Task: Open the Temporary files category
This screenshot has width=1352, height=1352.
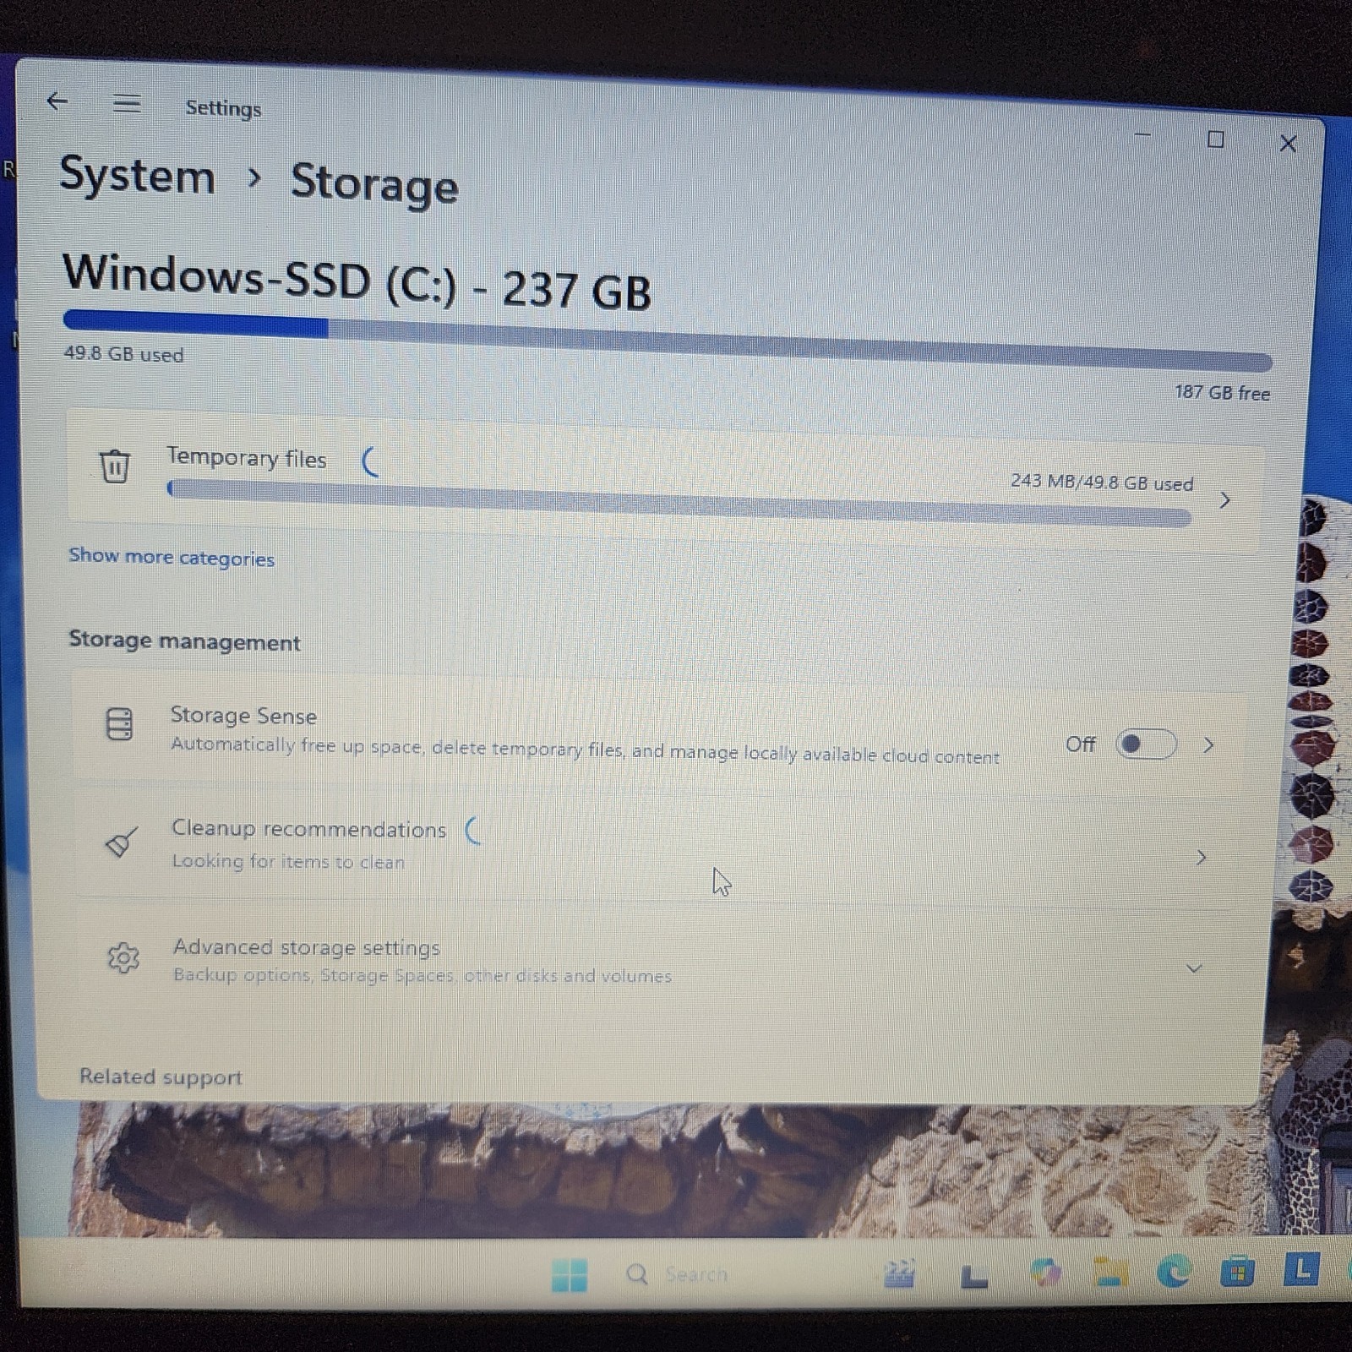Action: (x=665, y=480)
